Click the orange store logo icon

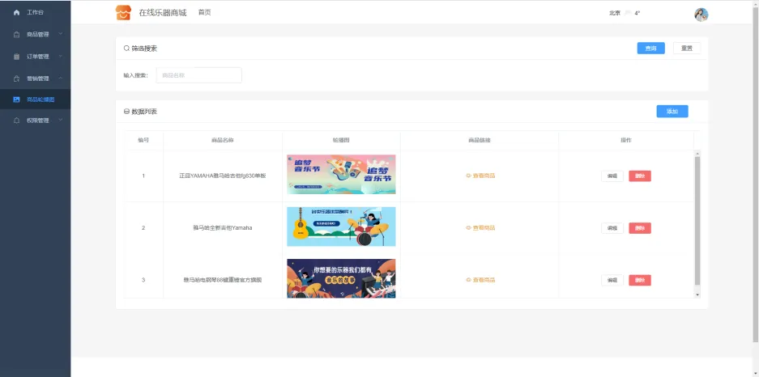point(122,13)
